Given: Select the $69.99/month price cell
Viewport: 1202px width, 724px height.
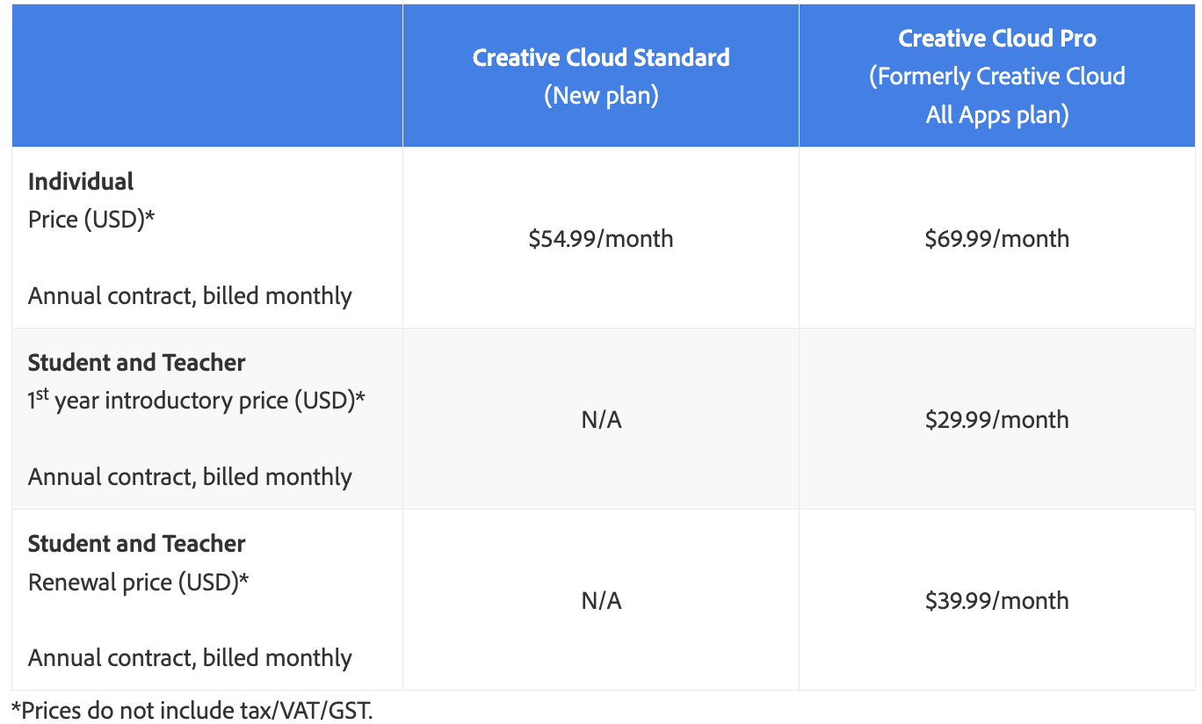Looking at the screenshot, I should click(997, 239).
